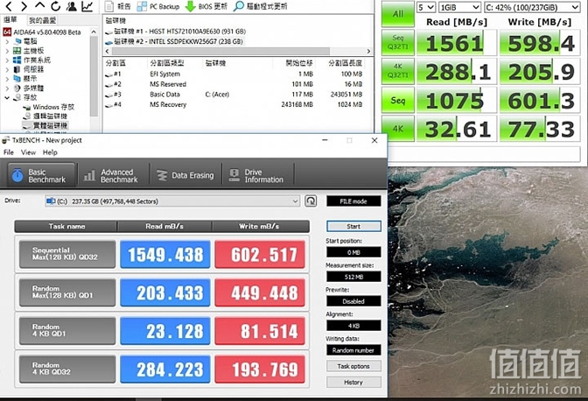Run Seq Q32T1 test in CrystalDiskMark
The height and width of the screenshot is (401, 588).
pyautogui.click(x=398, y=42)
